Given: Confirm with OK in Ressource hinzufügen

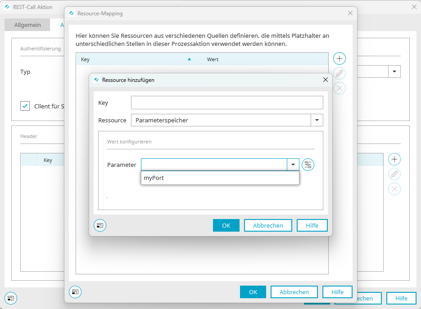Looking at the screenshot, I should [226, 225].
